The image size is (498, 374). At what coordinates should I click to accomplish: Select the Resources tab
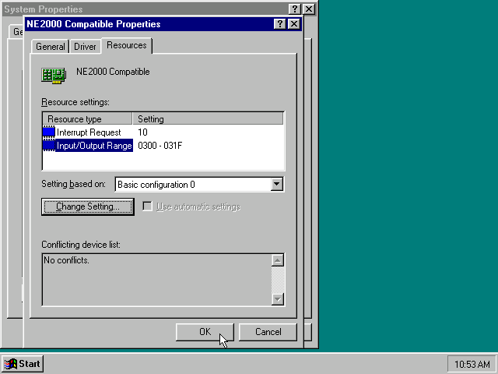coord(127,45)
